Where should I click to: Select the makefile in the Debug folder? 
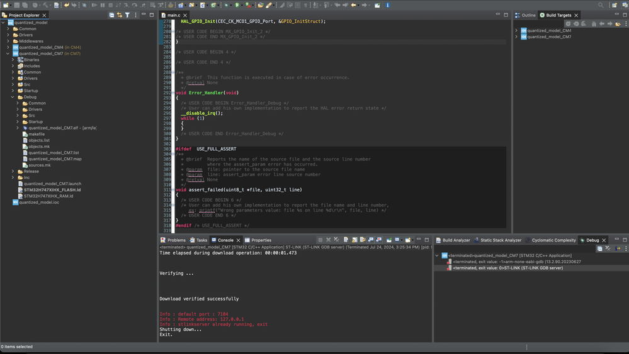point(37,134)
